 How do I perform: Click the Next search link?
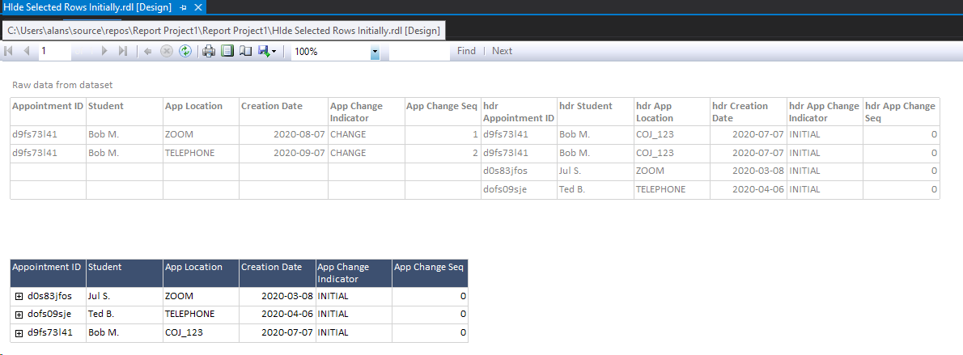click(x=502, y=51)
